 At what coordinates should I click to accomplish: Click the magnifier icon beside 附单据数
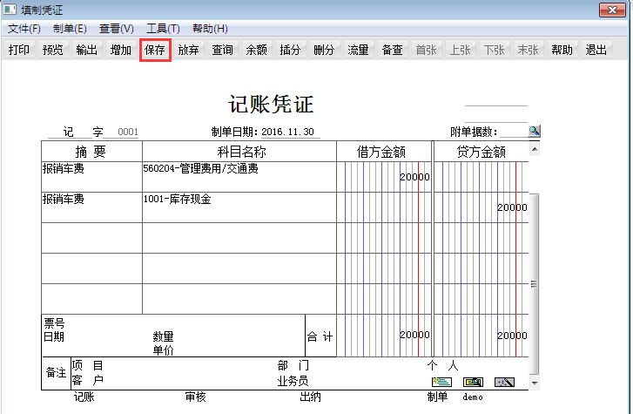(535, 131)
